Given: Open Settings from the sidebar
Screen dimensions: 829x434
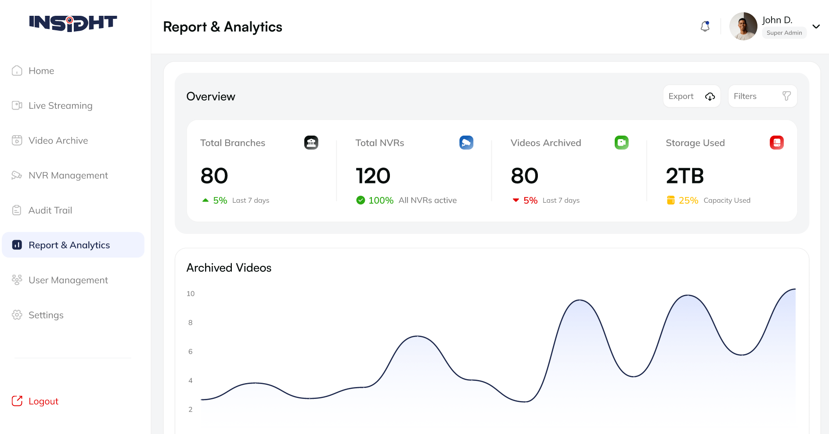Looking at the screenshot, I should tap(46, 315).
